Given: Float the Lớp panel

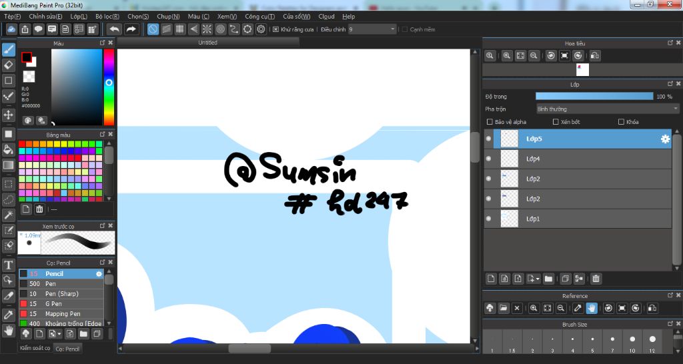Looking at the screenshot, I should tap(670, 83).
